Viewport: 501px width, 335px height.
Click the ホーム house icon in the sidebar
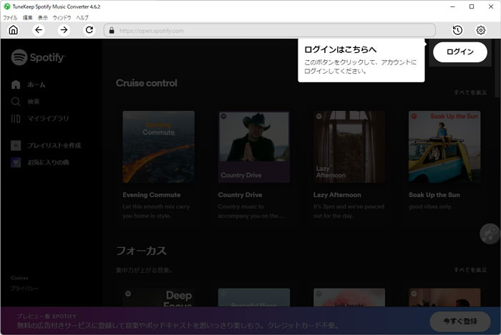click(16, 84)
